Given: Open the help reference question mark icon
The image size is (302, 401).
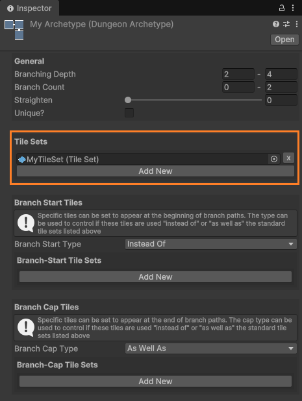Looking at the screenshot, I should (x=276, y=24).
